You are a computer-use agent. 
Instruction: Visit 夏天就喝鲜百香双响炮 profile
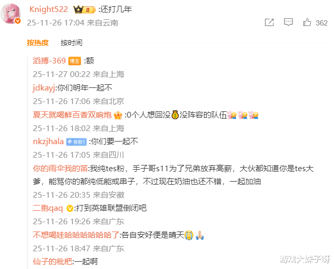72,115
